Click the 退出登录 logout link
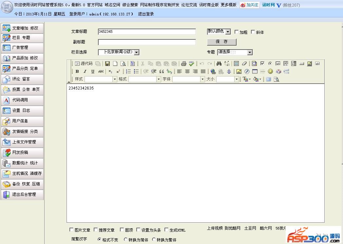343x244 pixels. coord(146,14)
